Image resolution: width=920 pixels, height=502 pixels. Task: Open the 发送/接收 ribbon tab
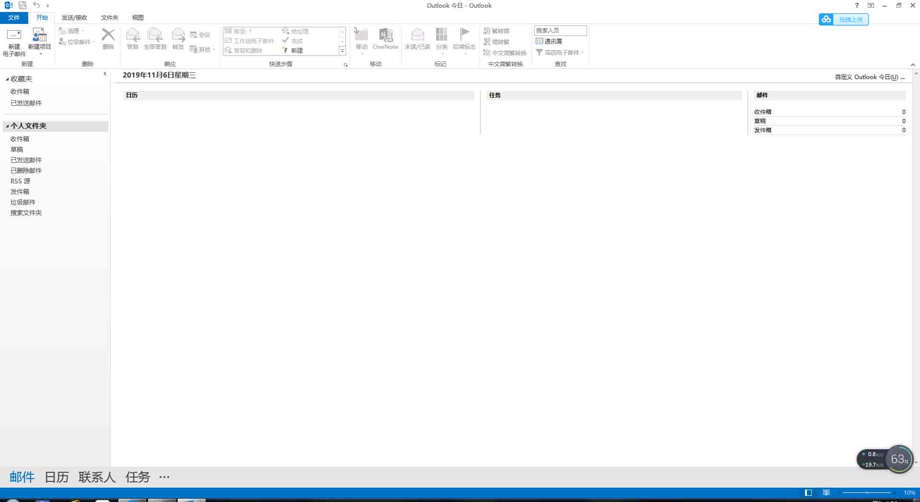point(74,18)
